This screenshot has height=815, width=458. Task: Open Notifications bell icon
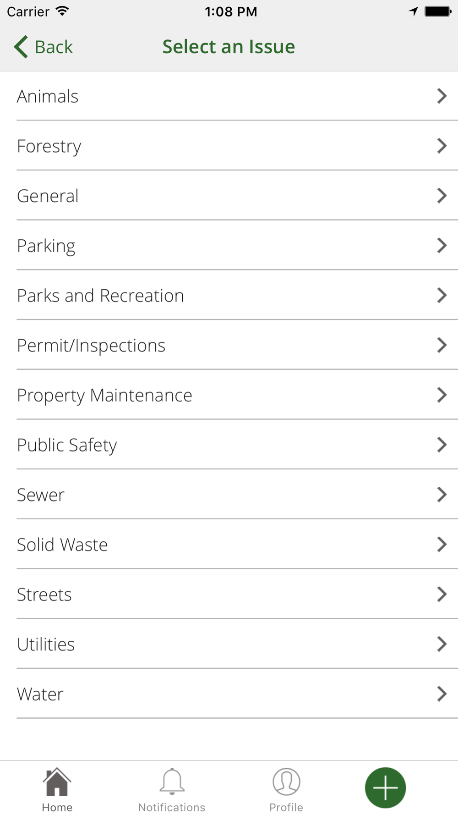[172, 781]
